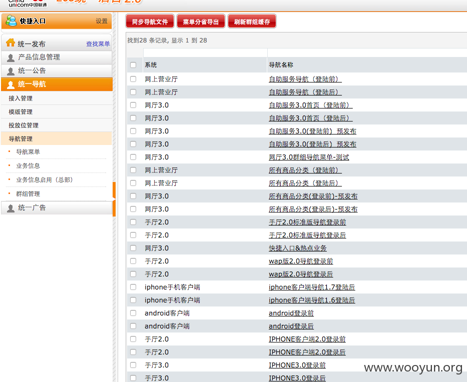The height and width of the screenshot is (382, 467).
Task: Check the row for 网厅3.0群组导航菜单-测试
Action: [133, 157]
